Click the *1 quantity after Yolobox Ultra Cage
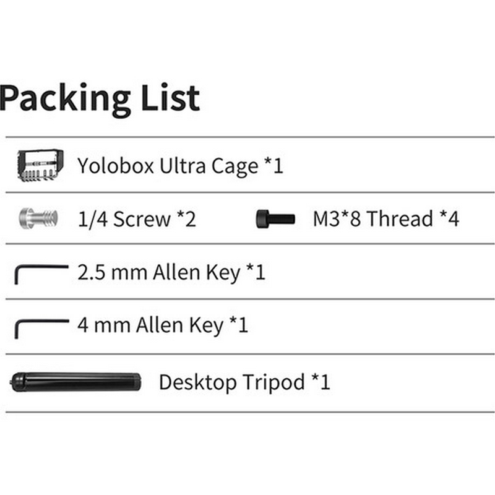 [x=273, y=166]
